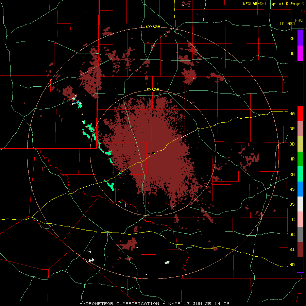Click the HA red legend swatch
The width and height of the screenshot is (306, 306).
[x=300, y=114]
